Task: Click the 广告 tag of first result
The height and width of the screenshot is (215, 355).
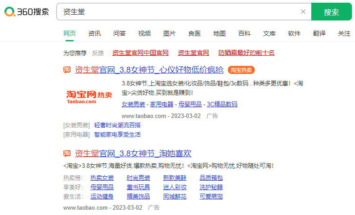Action: pos(212,116)
